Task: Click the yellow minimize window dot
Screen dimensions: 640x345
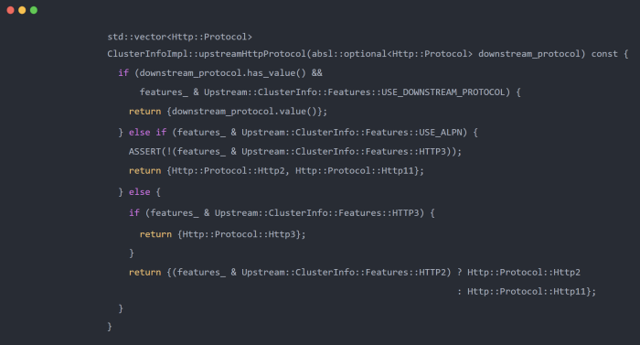Action: pyautogui.click(x=22, y=10)
